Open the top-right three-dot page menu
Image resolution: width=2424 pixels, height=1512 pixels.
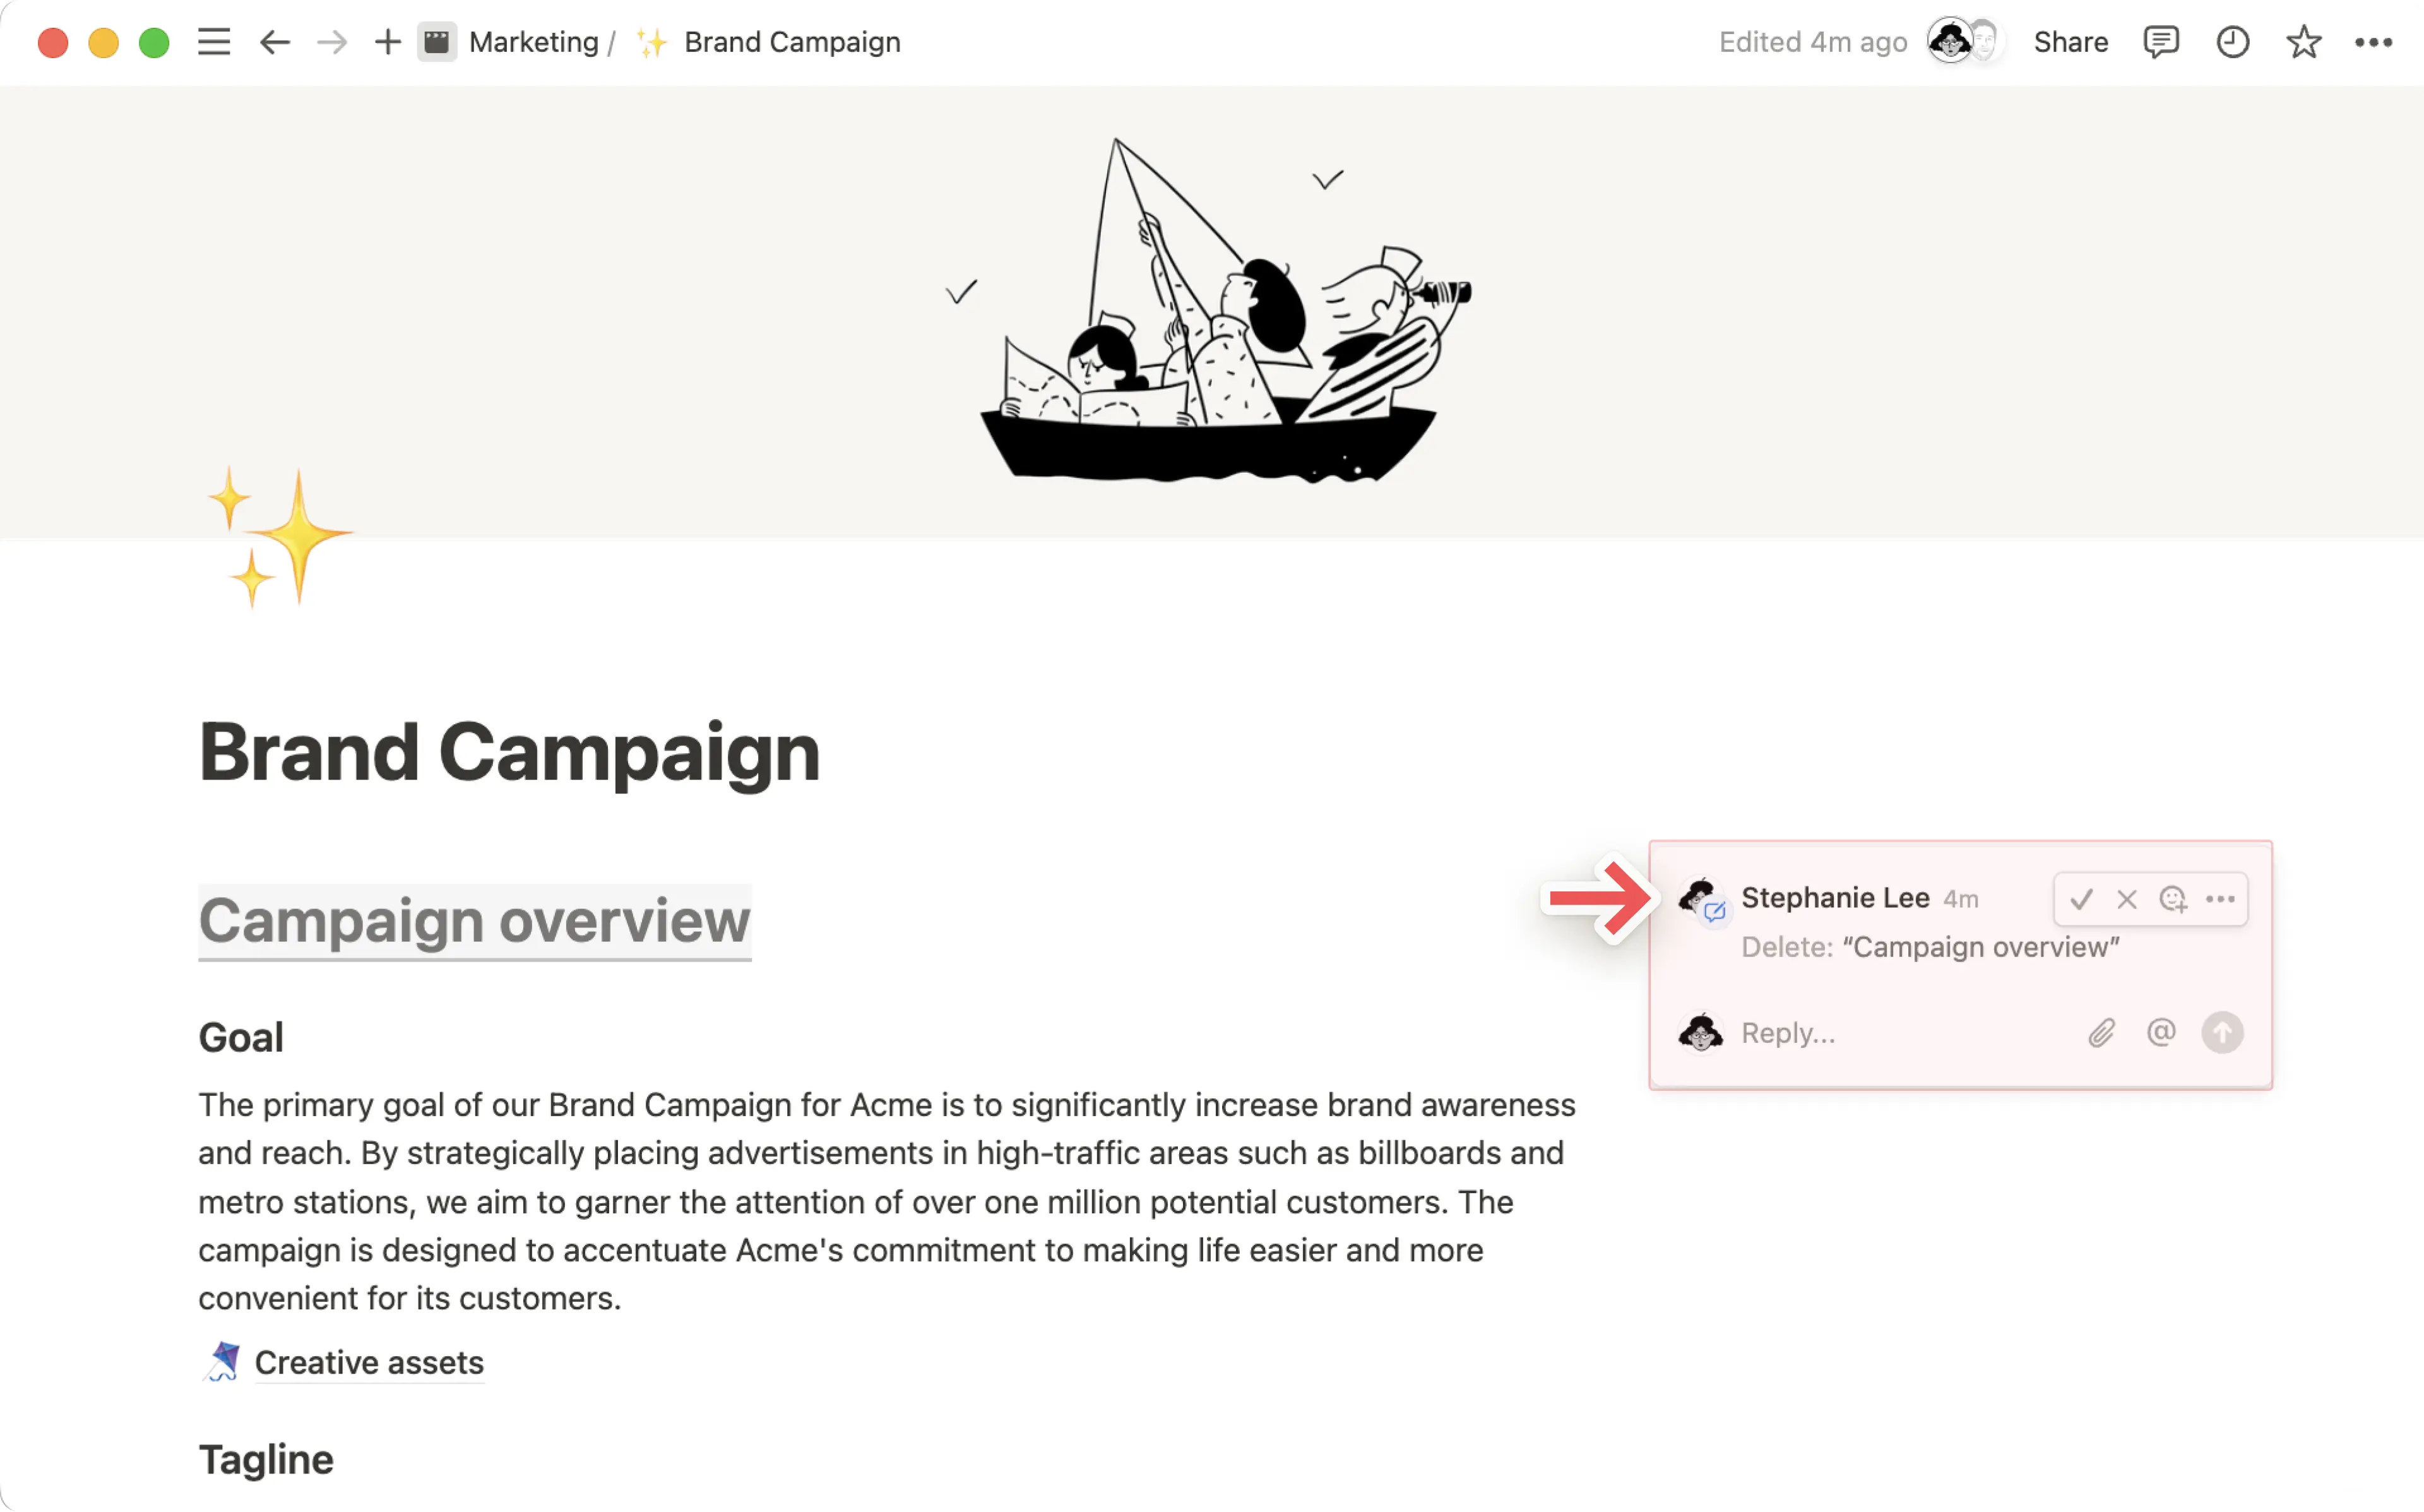pos(2373,42)
